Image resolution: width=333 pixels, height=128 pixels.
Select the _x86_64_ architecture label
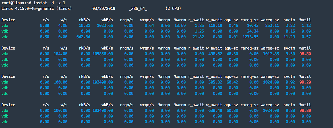pyautogui.click(x=138, y=8)
